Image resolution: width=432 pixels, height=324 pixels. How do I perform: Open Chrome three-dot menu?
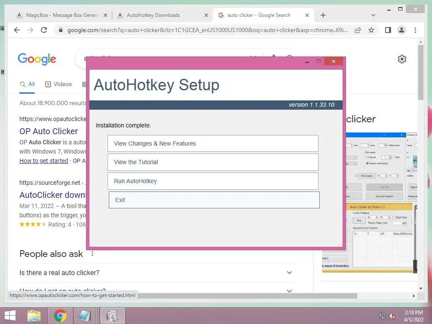[x=415, y=30]
